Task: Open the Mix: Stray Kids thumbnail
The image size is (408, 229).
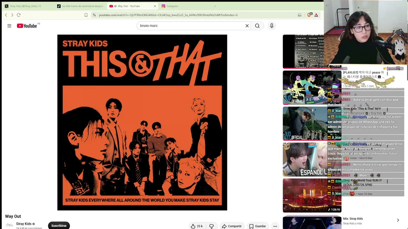Action: point(312,222)
